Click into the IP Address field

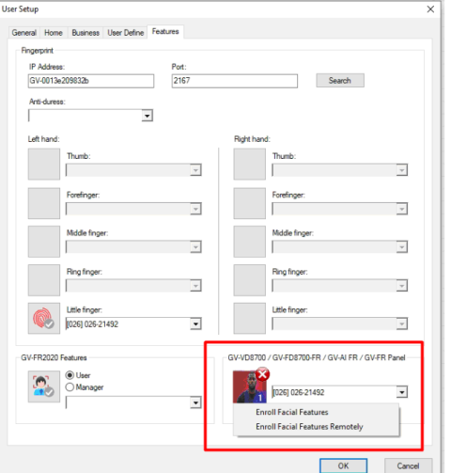pyautogui.click(x=91, y=81)
